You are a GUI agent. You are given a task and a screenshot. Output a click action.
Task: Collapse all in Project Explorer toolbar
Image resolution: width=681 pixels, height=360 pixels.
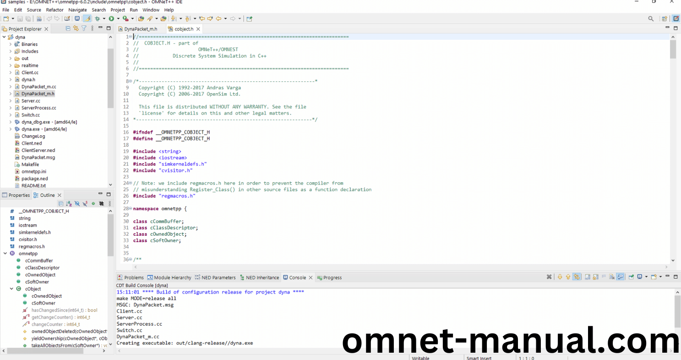(x=68, y=28)
